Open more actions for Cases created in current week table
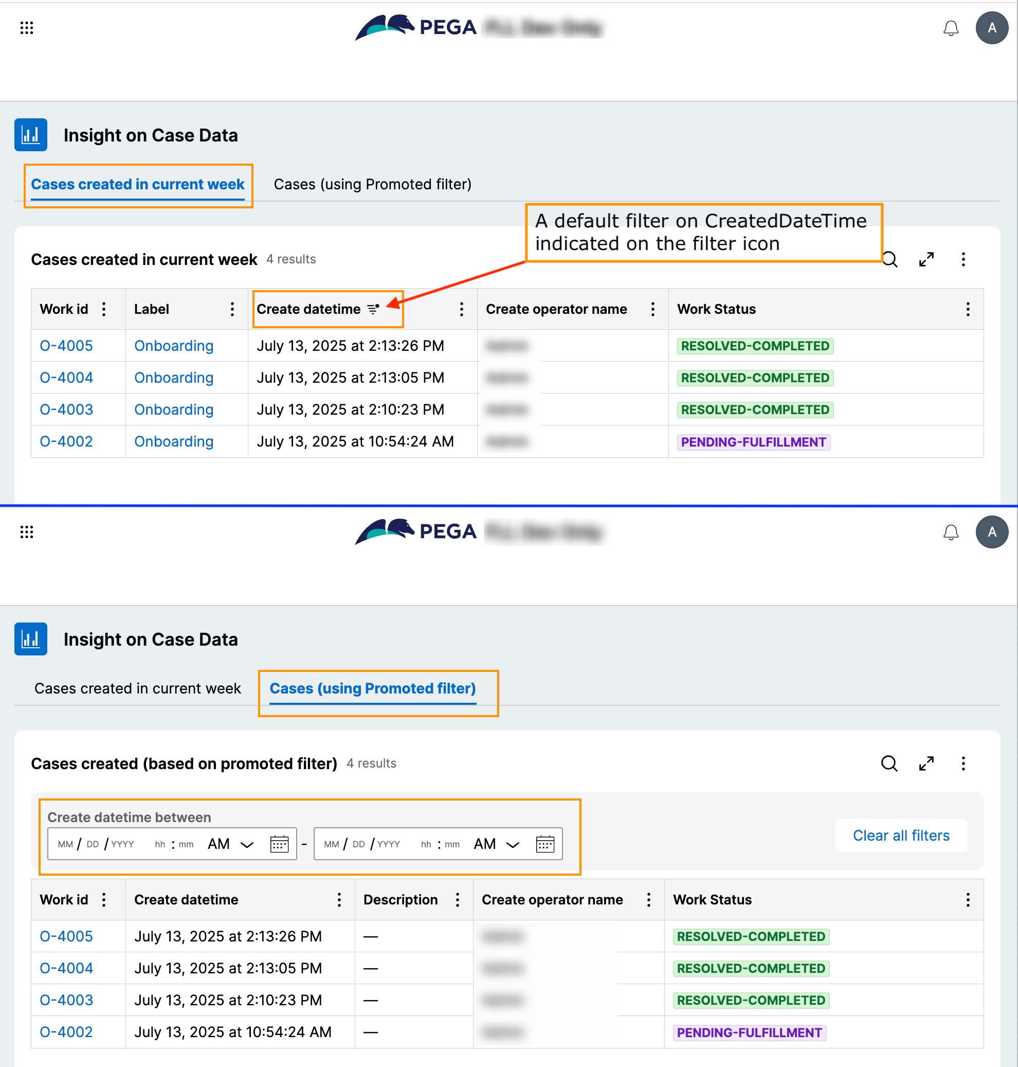Screen dimensions: 1018x1067 pyautogui.click(x=963, y=260)
